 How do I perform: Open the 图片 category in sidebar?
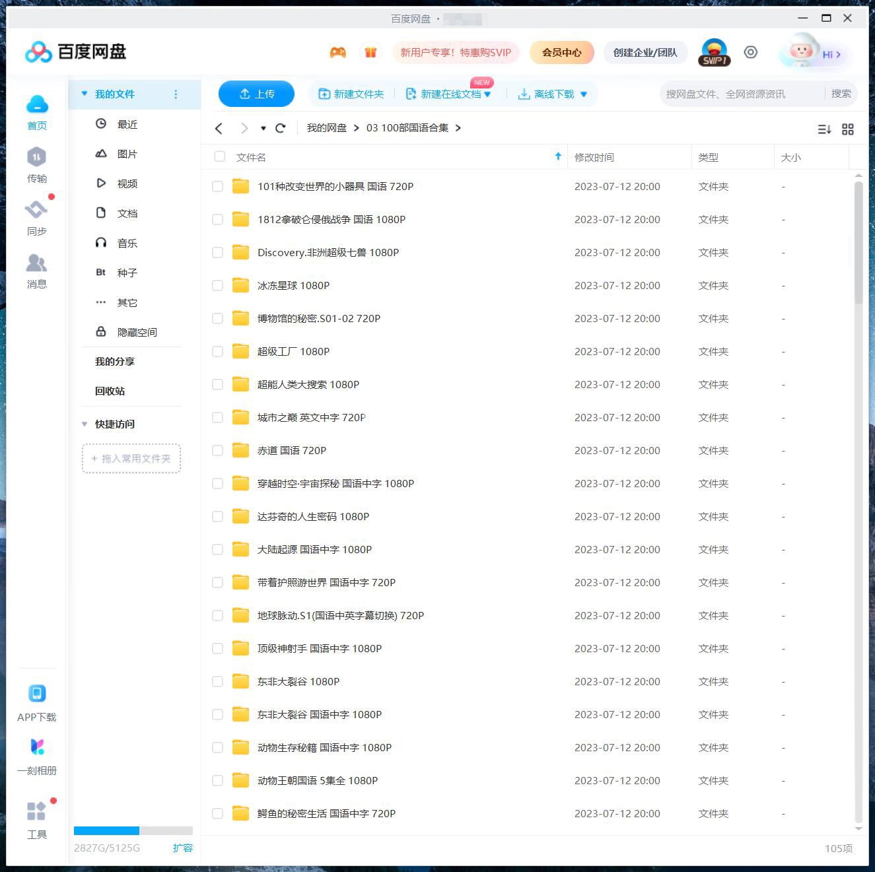(x=126, y=154)
